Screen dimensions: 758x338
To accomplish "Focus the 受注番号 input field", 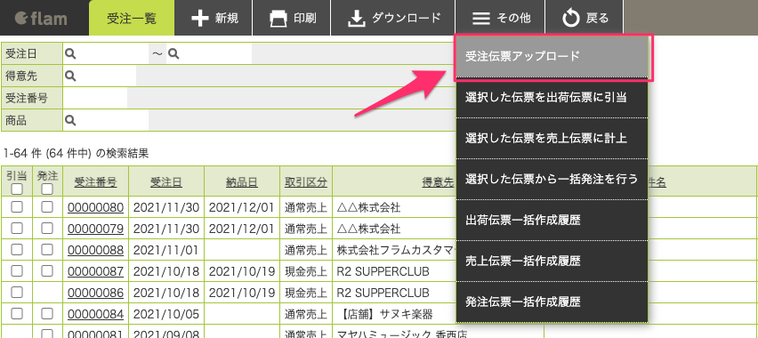I will 95,98.
